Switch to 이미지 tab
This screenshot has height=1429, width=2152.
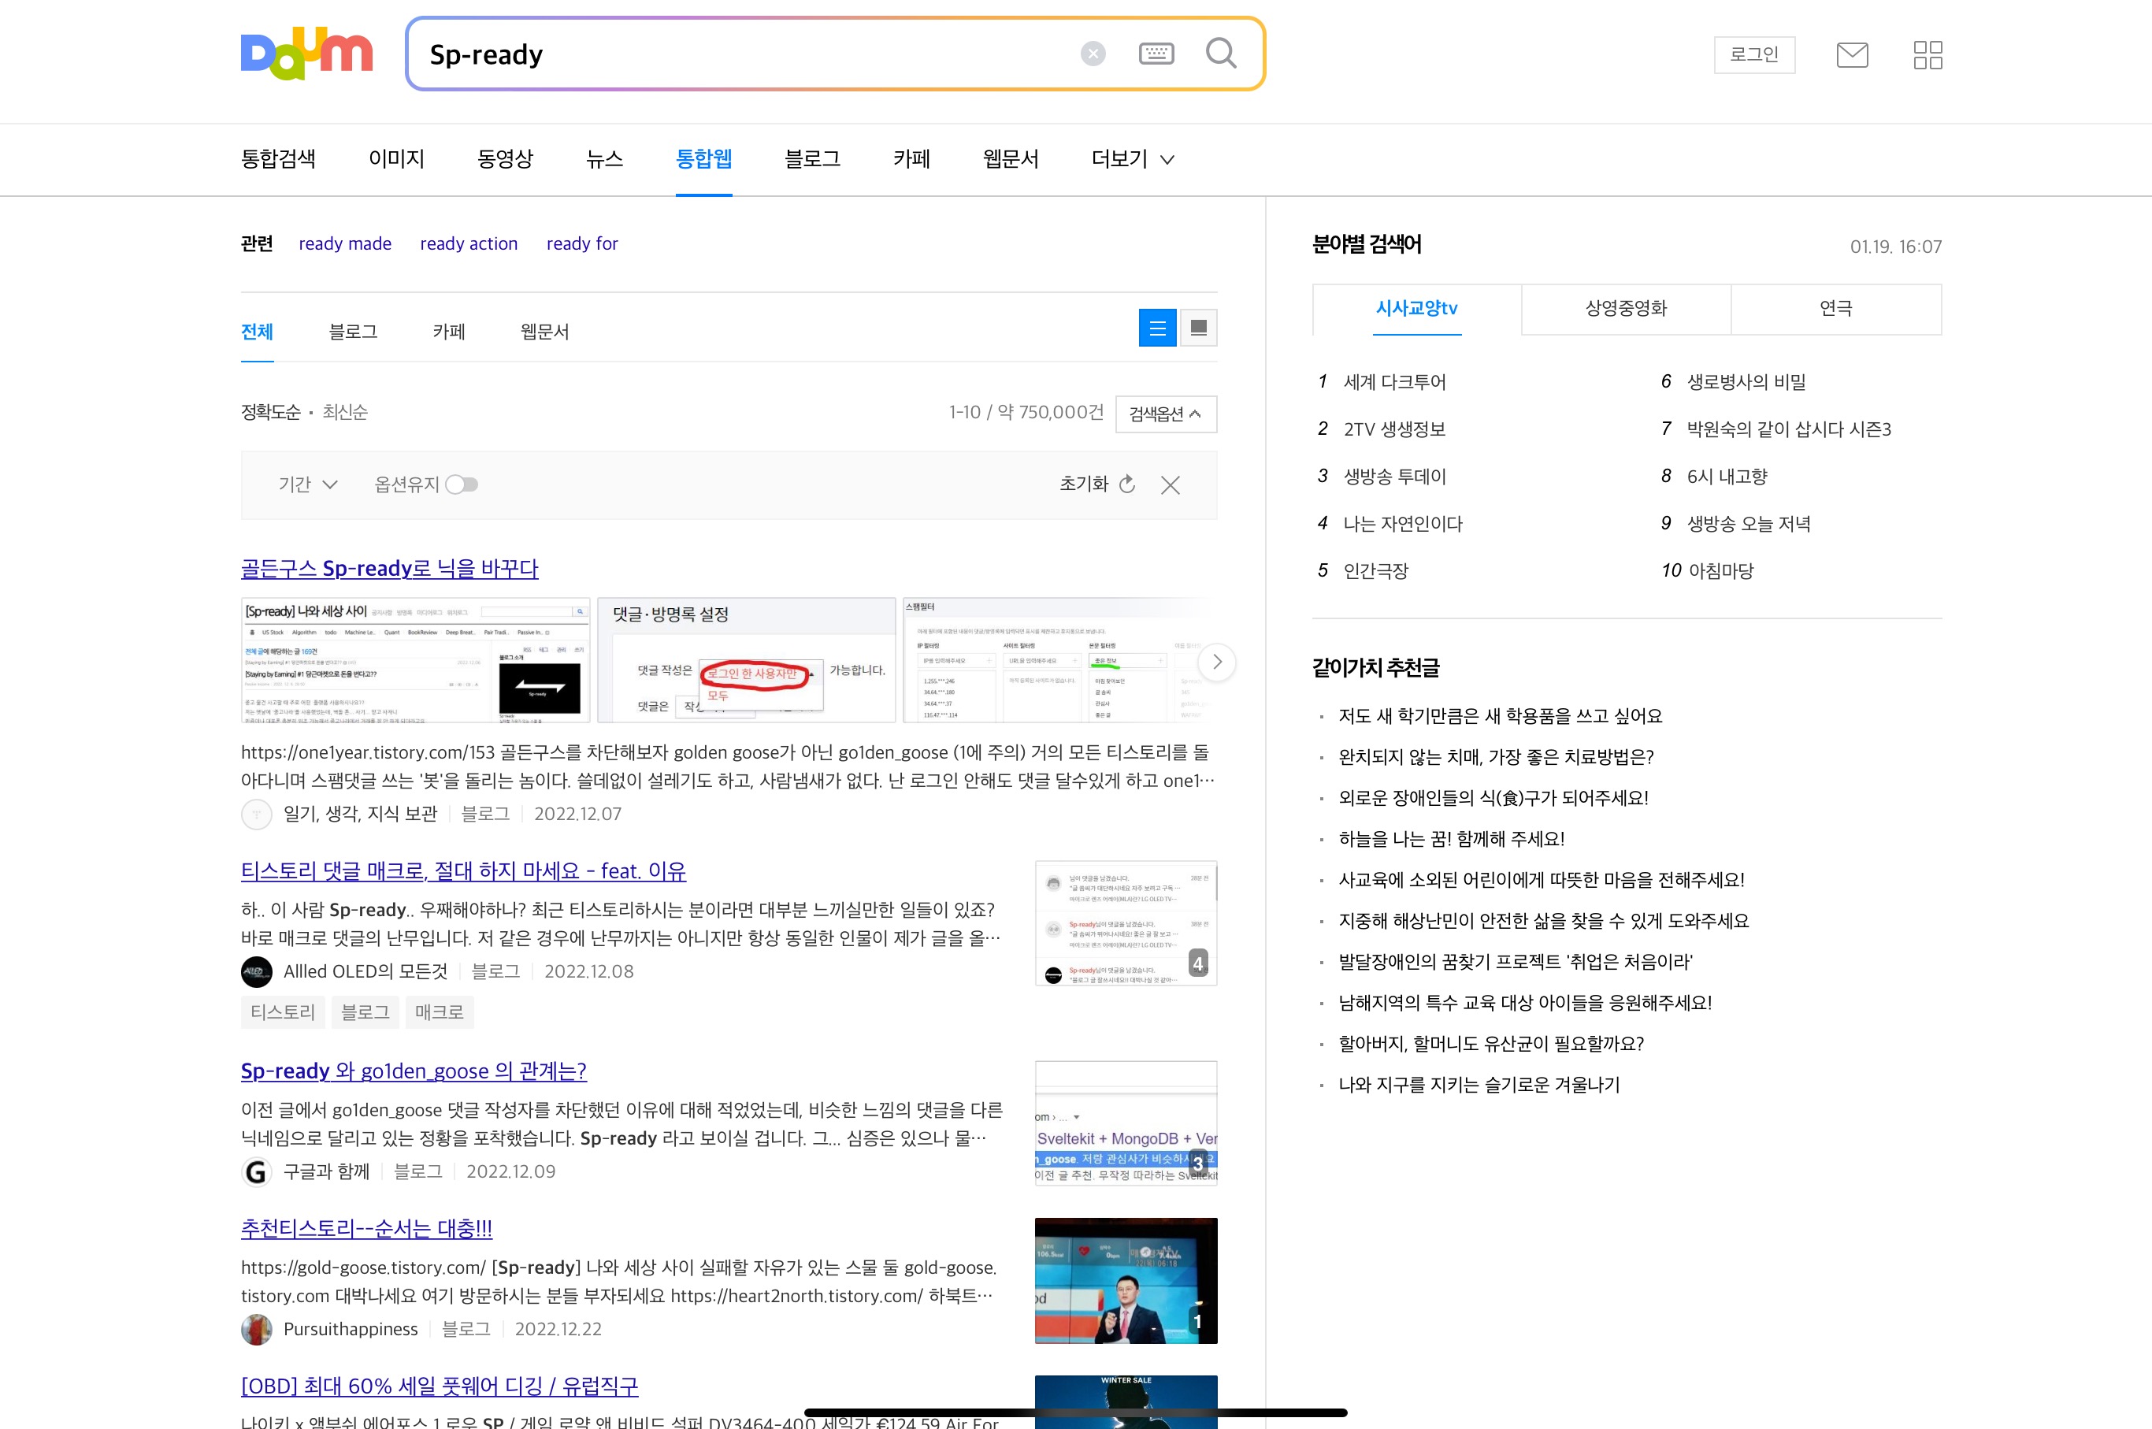tap(396, 158)
